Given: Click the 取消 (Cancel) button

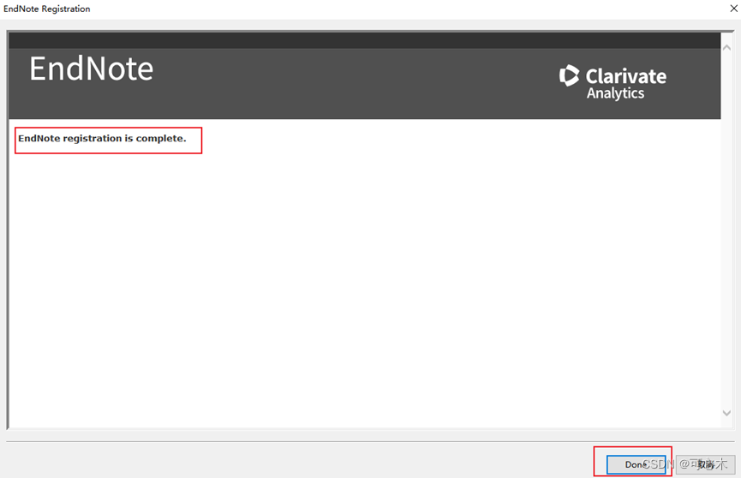Looking at the screenshot, I should (706, 464).
